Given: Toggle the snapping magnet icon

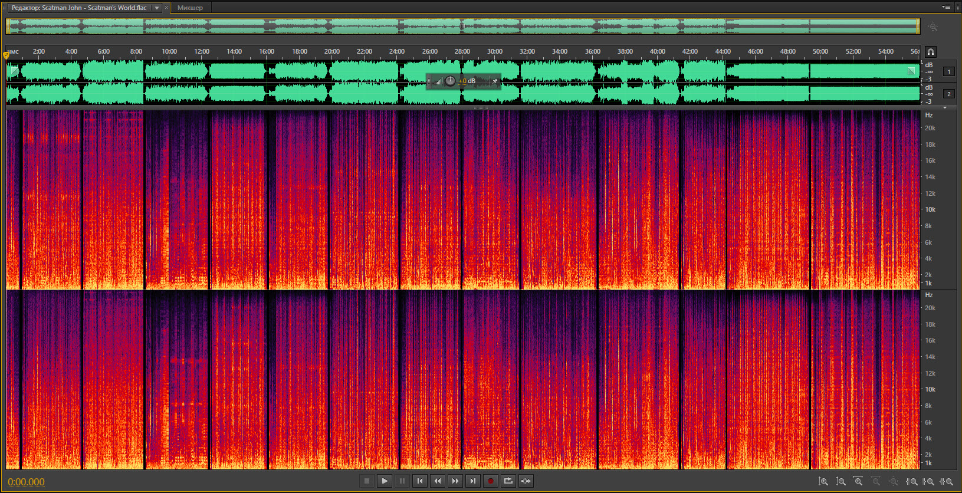Looking at the screenshot, I should (x=931, y=52).
